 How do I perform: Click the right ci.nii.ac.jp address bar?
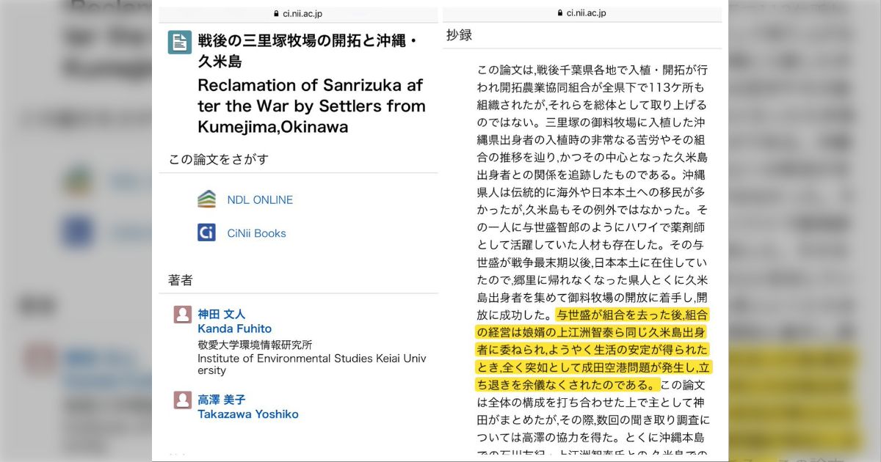point(581,13)
